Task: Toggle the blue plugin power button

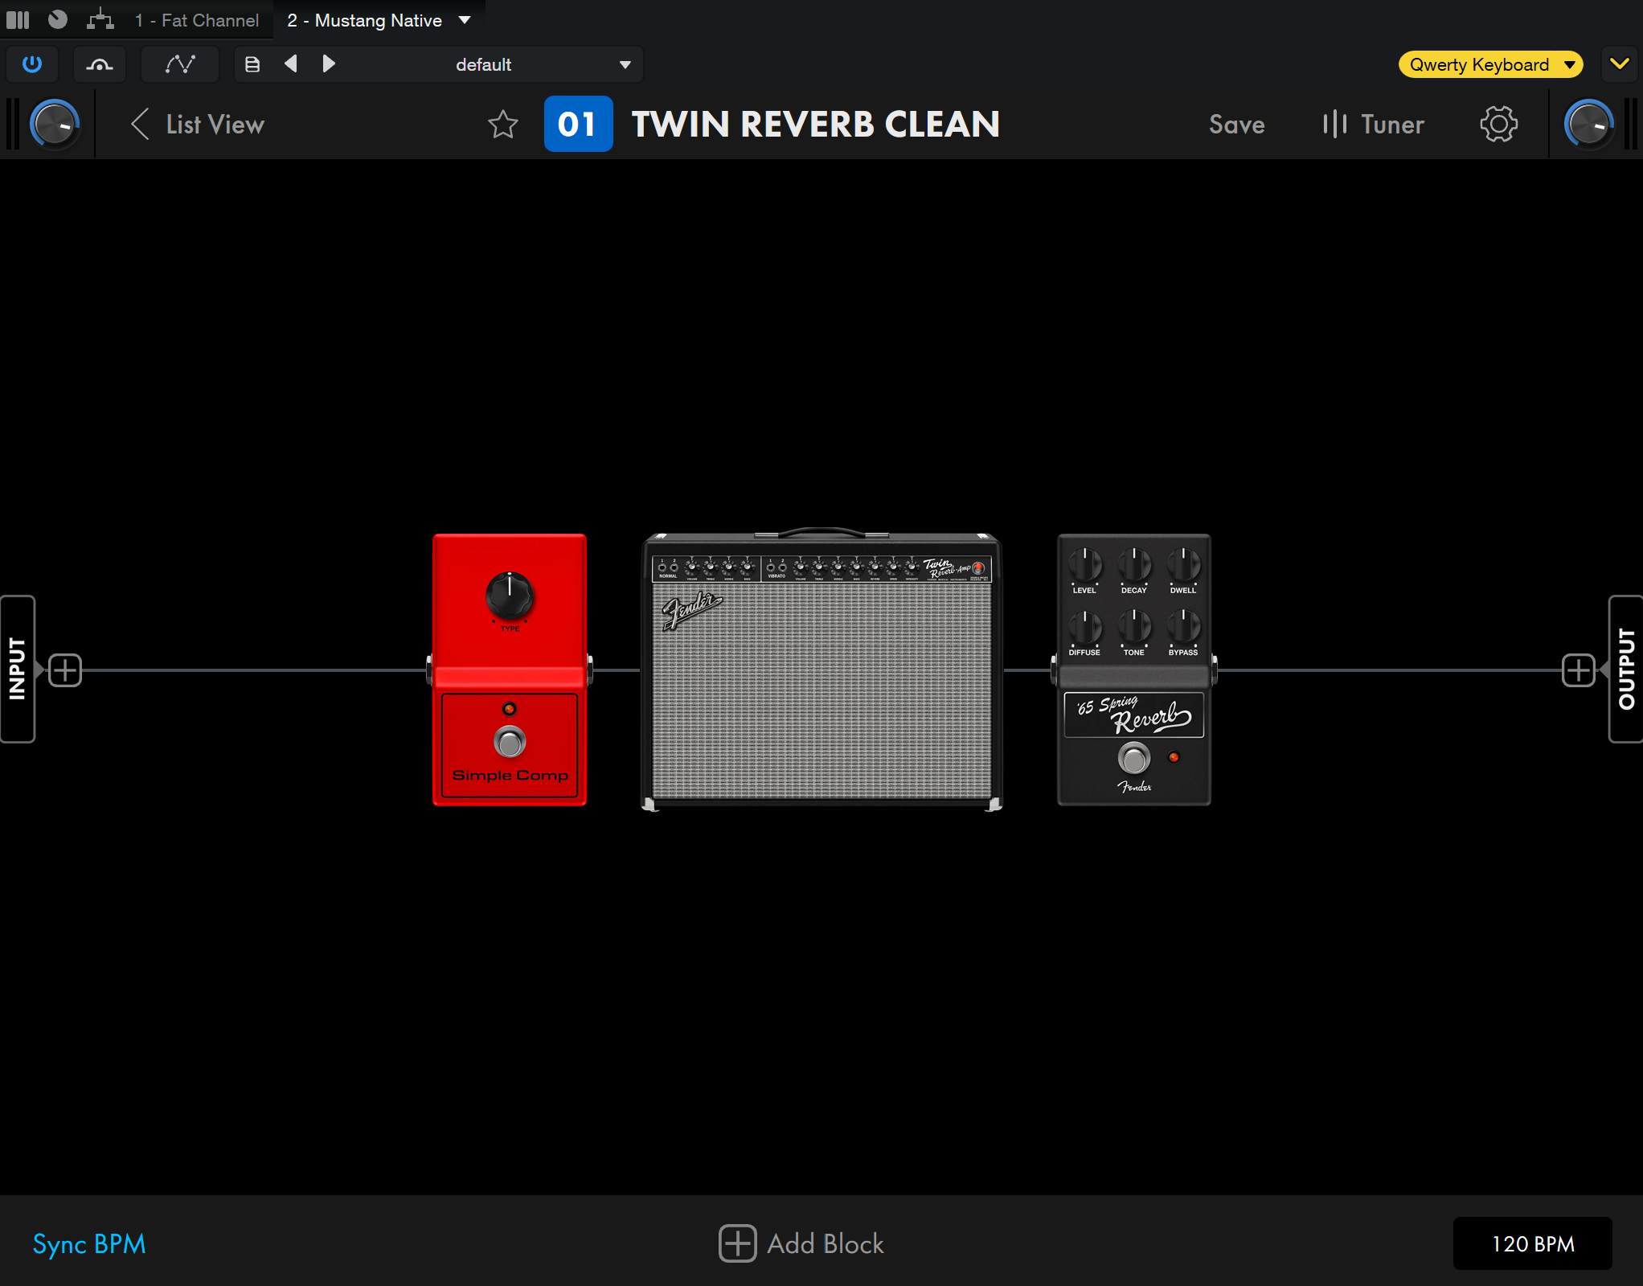Action: pos(32,64)
